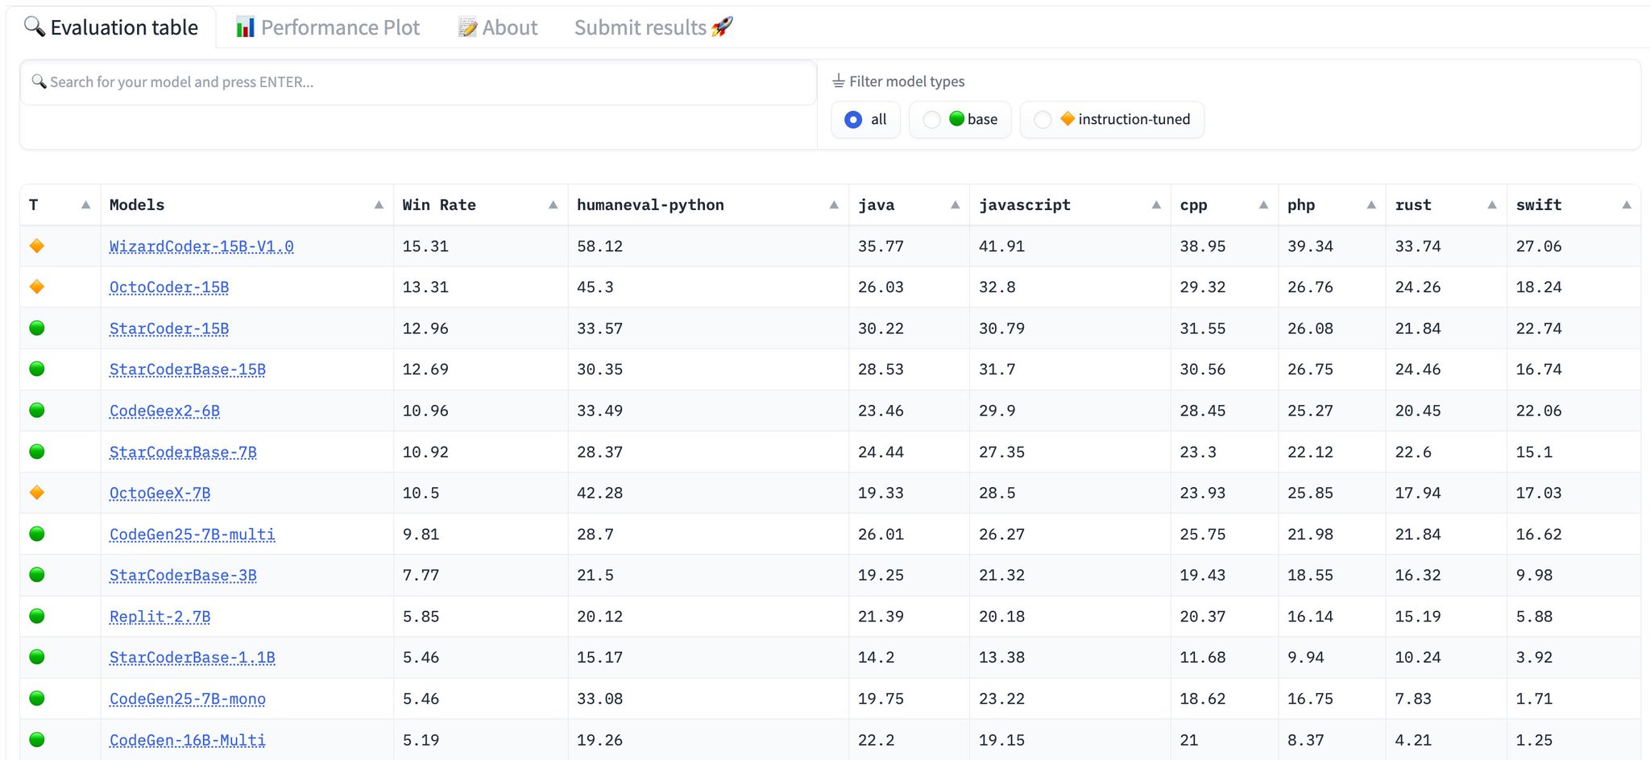Open the Evaluation table tab

tap(111, 27)
